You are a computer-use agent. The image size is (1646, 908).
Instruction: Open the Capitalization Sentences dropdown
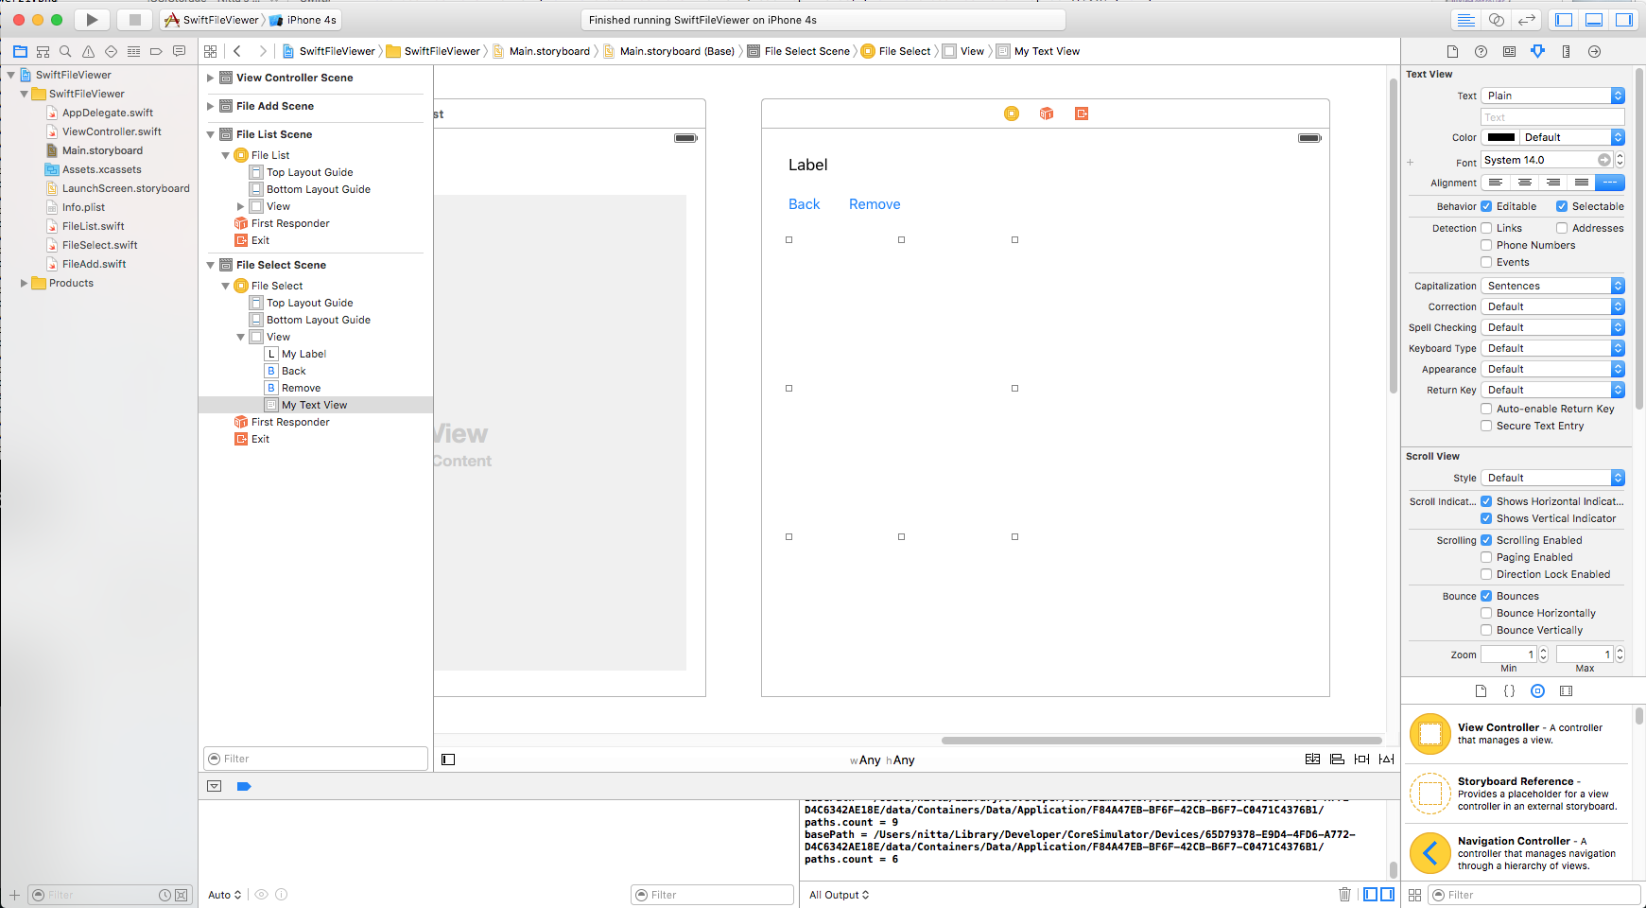tap(1551, 286)
